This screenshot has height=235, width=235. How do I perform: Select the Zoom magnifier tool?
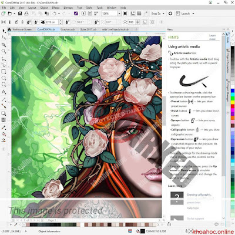point(4,51)
